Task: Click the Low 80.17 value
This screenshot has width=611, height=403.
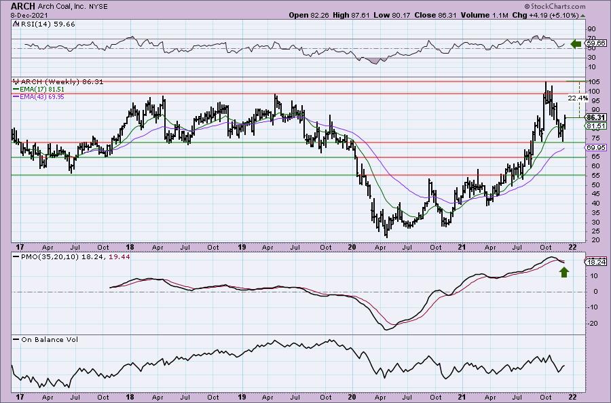Action: point(391,15)
